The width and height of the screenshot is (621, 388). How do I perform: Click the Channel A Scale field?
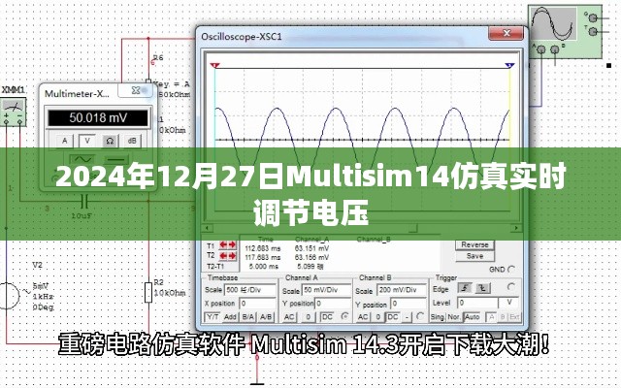326,290
